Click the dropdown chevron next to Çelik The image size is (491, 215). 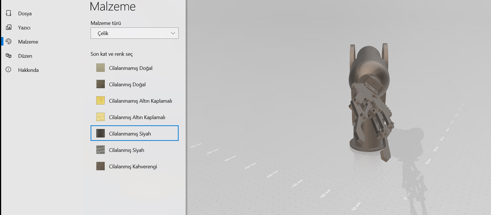(173, 33)
